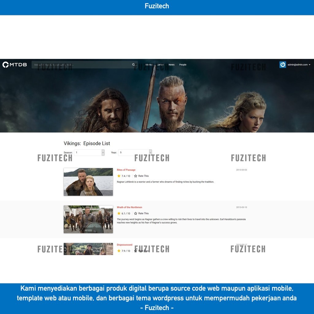Click the MTDB logo
Viewport: 314px width, 314px height.
coord(15,65)
